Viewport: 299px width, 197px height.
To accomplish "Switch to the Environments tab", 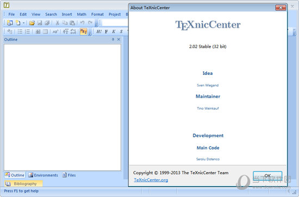I will click(43, 175).
